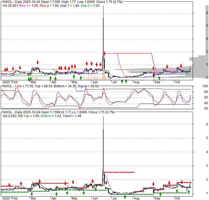Click the Jul label on top chart axis

pos(114,82)
